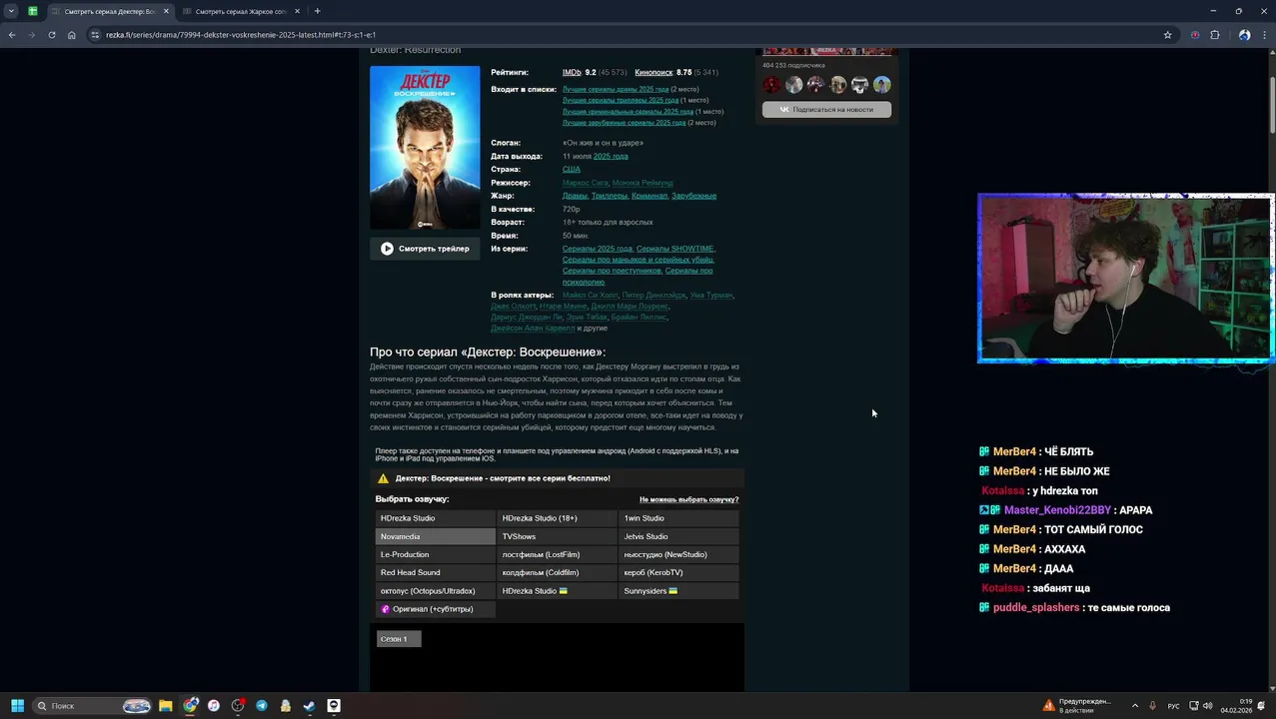The width and height of the screenshot is (1276, 719).
Task: Open Steam from the taskbar
Action: (310, 706)
